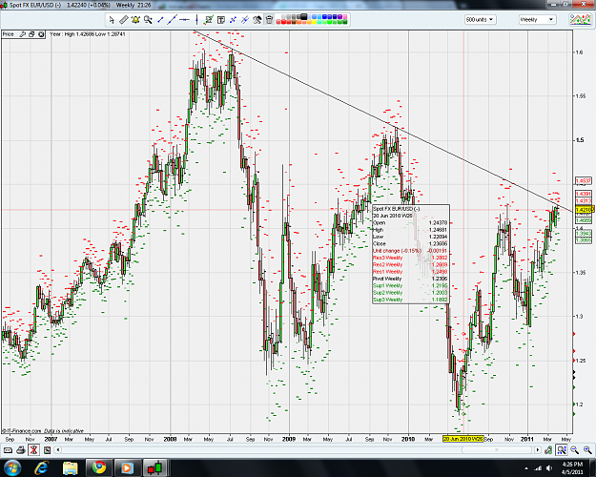This screenshot has height=477, width=596.
Task: Zoom in with plus magnifier
Action: point(587,450)
